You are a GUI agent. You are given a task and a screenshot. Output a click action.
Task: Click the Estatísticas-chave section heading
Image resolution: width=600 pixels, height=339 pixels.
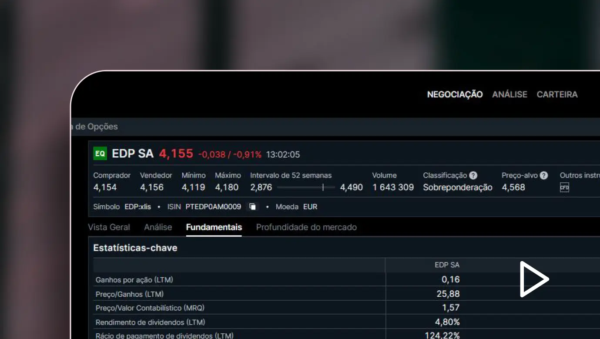click(x=135, y=248)
